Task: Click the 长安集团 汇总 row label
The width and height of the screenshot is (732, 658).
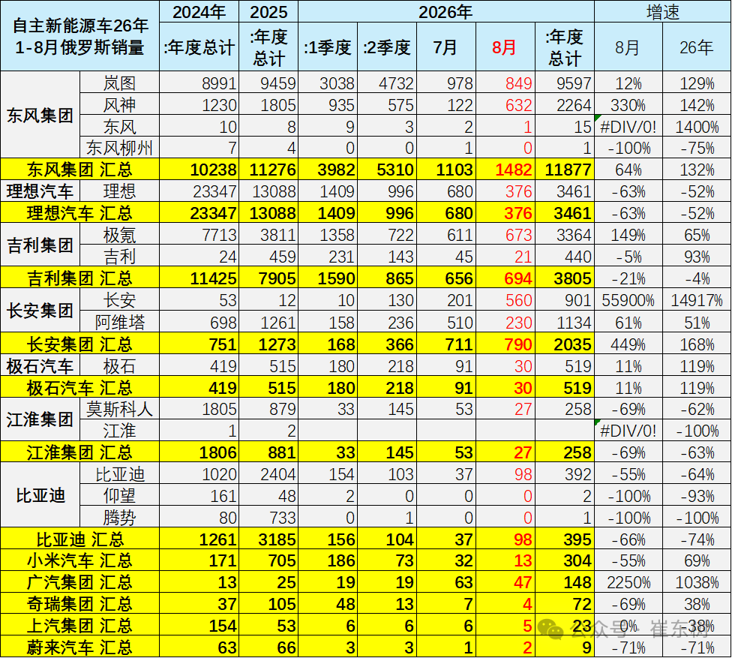Action: click(79, 344)
